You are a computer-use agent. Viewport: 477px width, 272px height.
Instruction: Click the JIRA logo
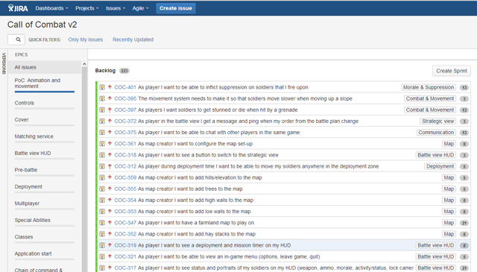[18, 8]
